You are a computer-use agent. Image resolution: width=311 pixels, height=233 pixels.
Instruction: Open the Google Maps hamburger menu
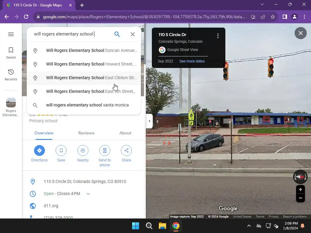coord(11,34)
